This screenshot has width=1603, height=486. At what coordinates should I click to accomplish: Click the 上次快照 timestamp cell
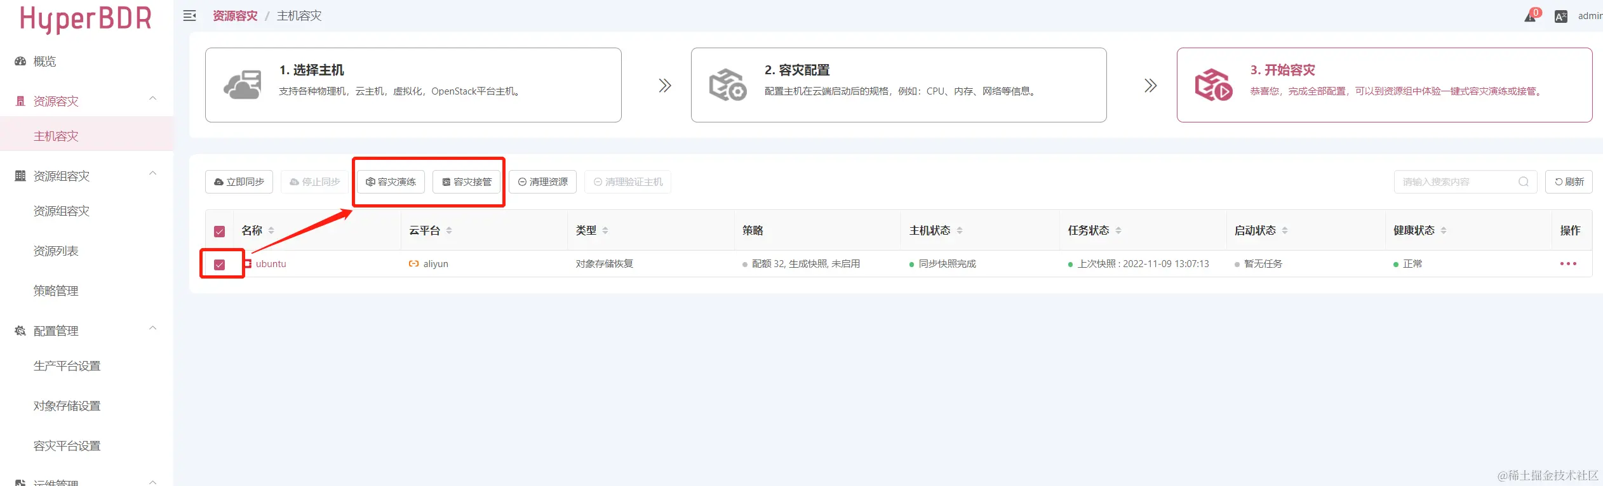pyautogui.click(x=1143, y=264)
